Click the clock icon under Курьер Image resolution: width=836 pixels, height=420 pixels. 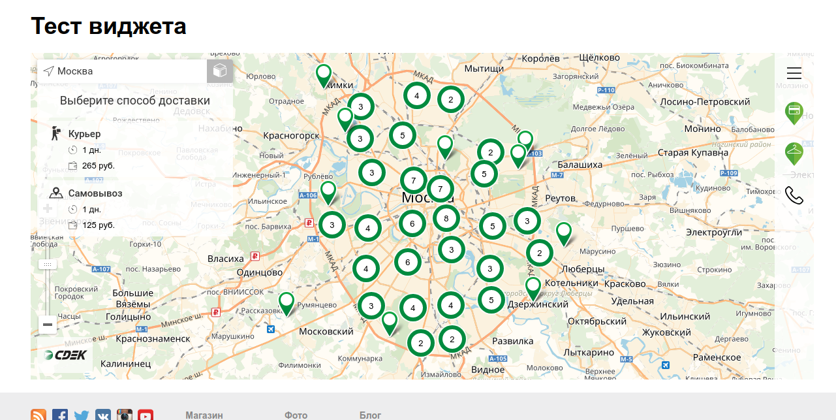tap(72, 150)
